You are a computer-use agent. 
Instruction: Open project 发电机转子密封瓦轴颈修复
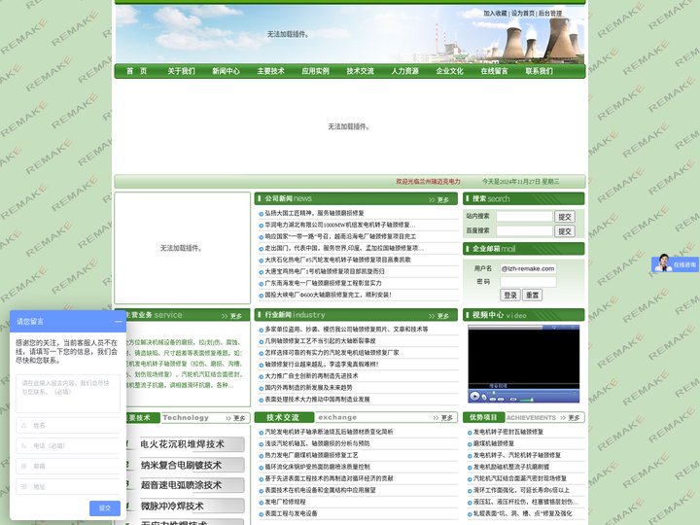click(508, 432)
